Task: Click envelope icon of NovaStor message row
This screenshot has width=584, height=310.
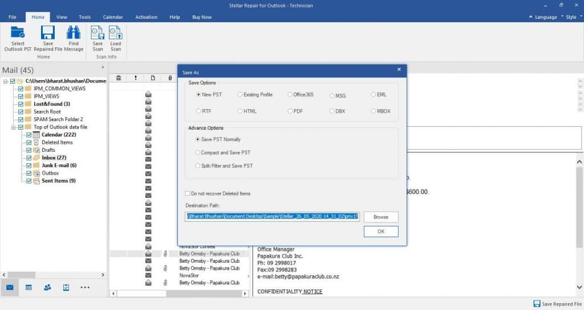Action: [x=148, y=275]
